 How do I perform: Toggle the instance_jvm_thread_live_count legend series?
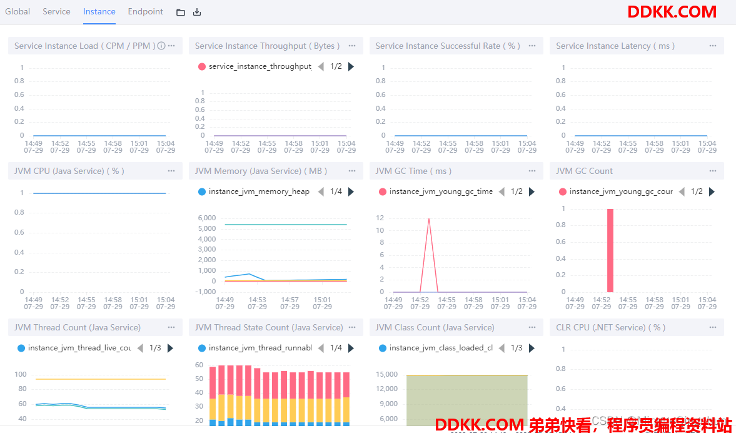74,348
